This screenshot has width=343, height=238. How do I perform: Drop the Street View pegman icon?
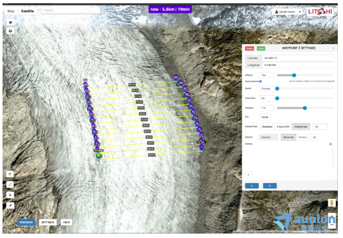pyautogui.click(x=331, y=203)
